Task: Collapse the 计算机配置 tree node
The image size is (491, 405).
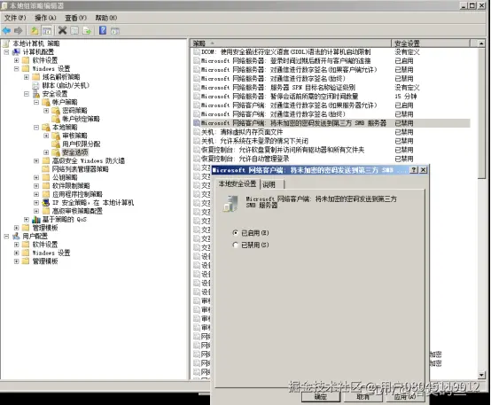Action: point(6,52)
